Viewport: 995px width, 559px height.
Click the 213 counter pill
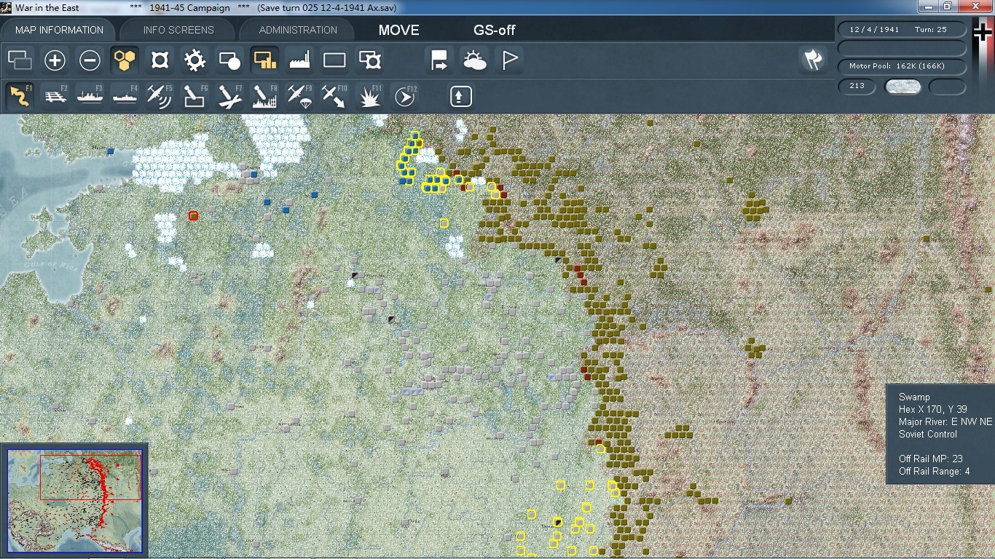[x=857, y=87]
